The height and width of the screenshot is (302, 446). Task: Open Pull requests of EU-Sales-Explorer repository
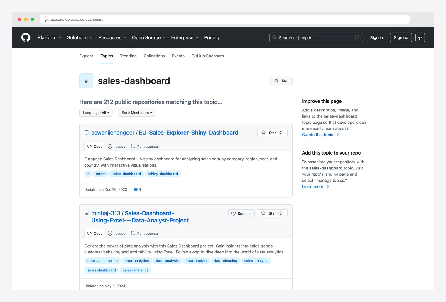click(x=145, y=146)
